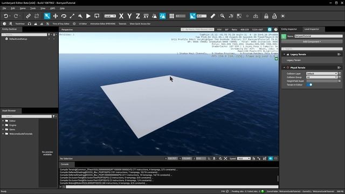Click the magnifier select object icon

click(223, 16)
